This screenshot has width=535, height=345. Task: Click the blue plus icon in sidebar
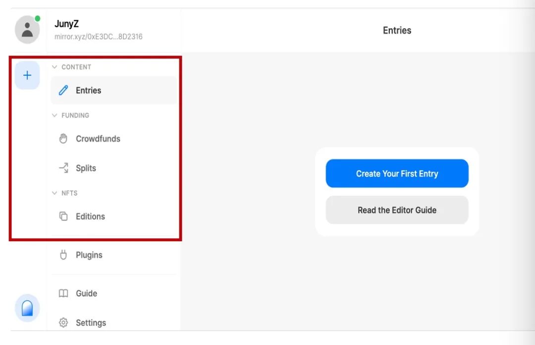pyautogui.click(x=27, y=76)
